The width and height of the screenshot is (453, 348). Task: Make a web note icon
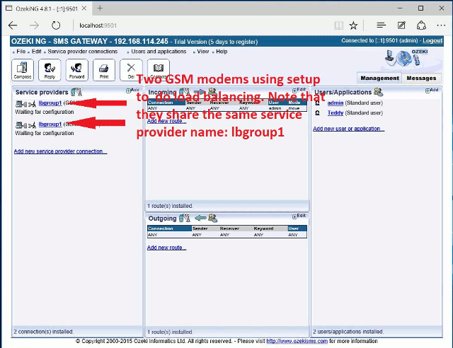pos(401,25)
